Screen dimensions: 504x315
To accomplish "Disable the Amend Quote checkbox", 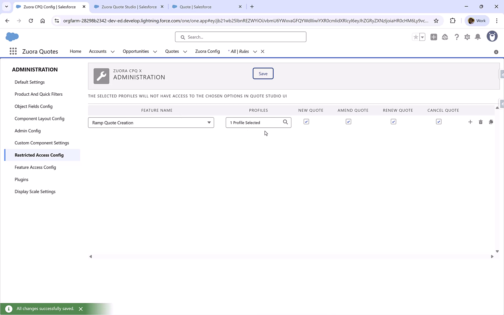I will [x=348, y=121].
